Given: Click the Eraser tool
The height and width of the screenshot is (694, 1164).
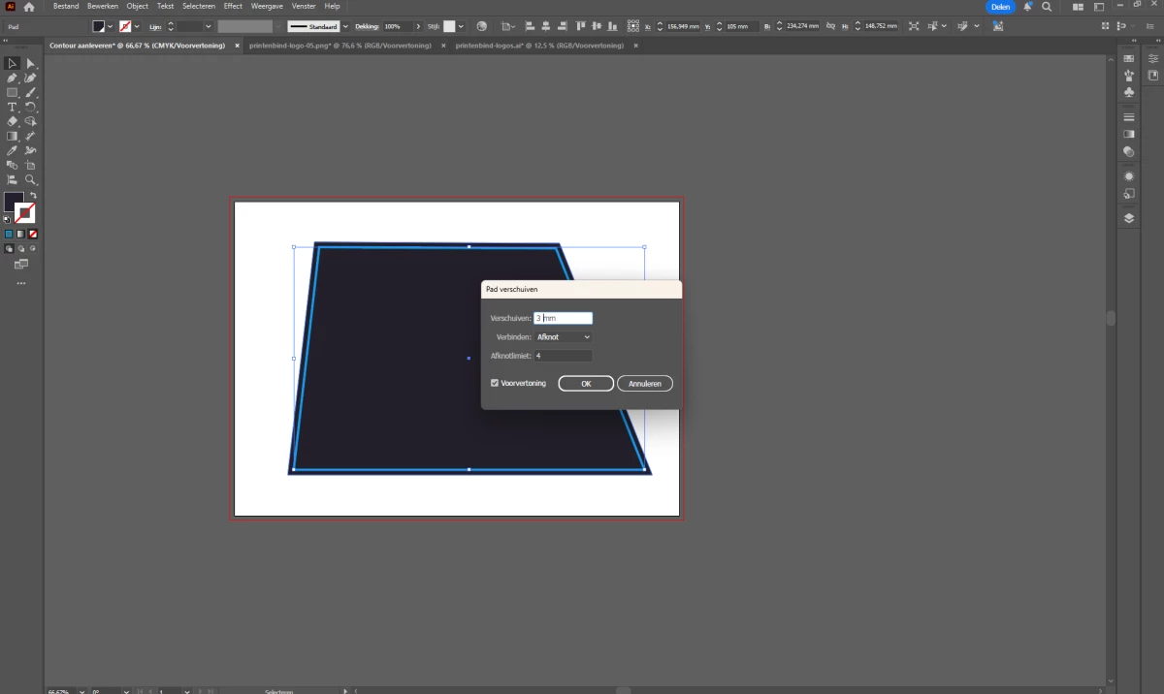Looking at the screenshot, I should 12,122.
